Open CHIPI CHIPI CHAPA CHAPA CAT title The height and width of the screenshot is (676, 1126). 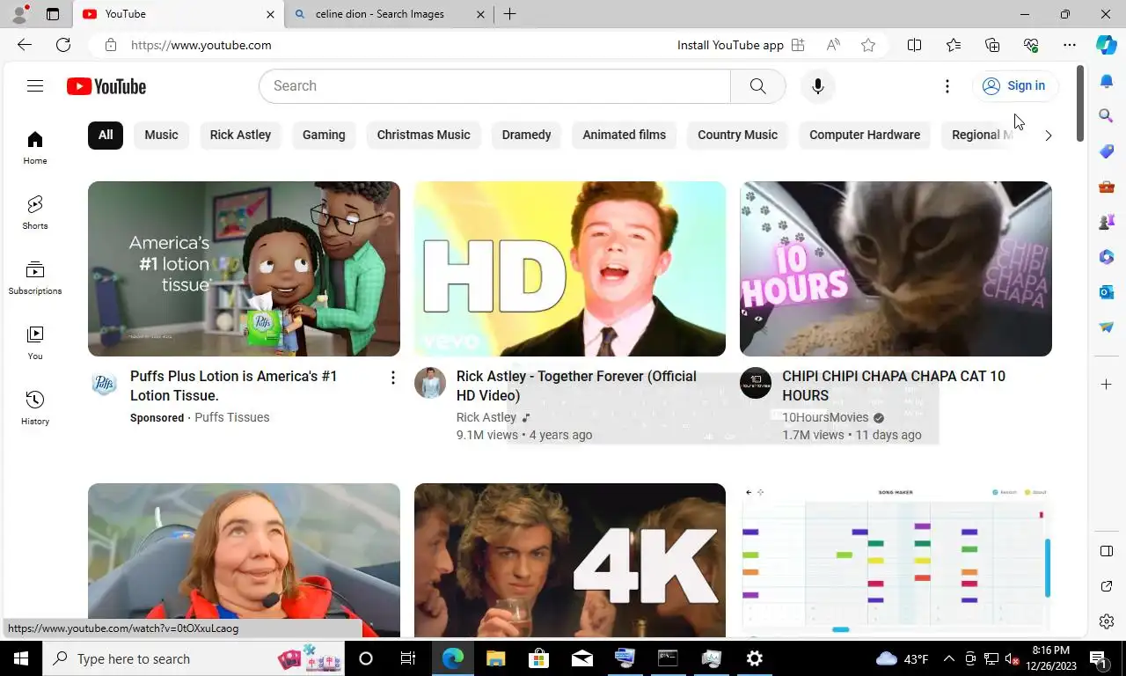[x=894, y=386]
